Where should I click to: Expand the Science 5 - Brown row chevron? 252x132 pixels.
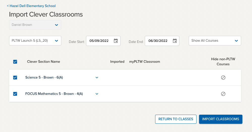point(97,78)
